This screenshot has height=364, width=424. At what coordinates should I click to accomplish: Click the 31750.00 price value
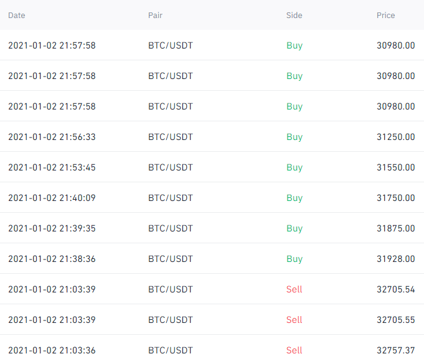pos(395,198)
